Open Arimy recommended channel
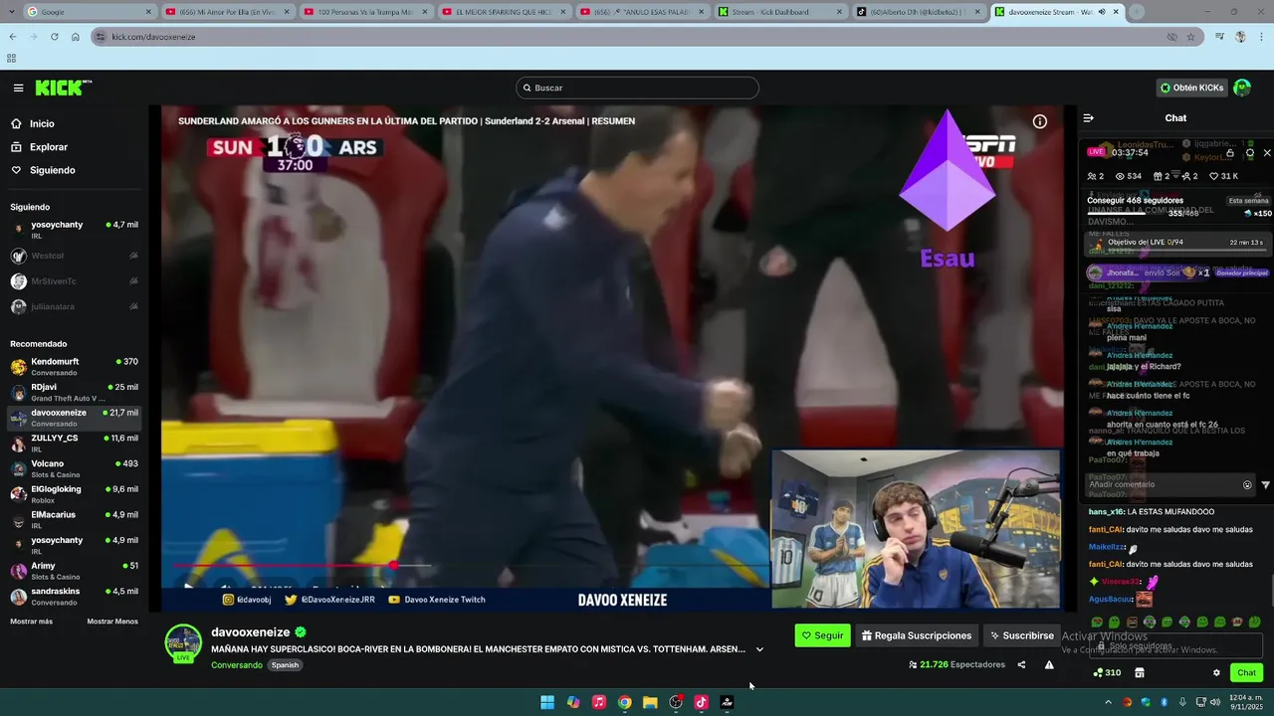Viewport: 1274px width, 716px height. click(x=75, y=571)
